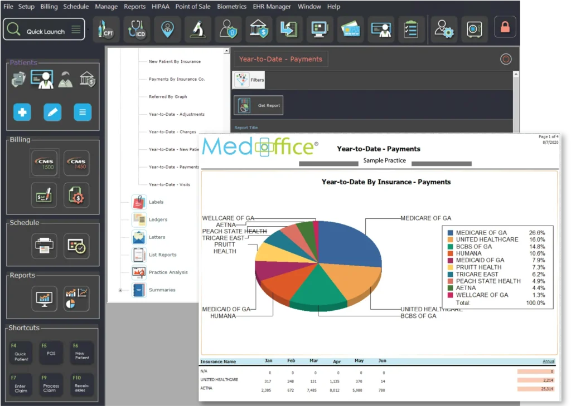Open the CMS 1450 billing form
Screen dimensions: 571x406
click(76, 164)
